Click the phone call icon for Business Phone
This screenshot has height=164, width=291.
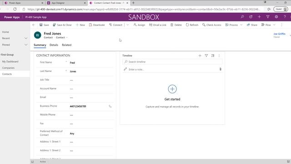click(x=110, y=106)
